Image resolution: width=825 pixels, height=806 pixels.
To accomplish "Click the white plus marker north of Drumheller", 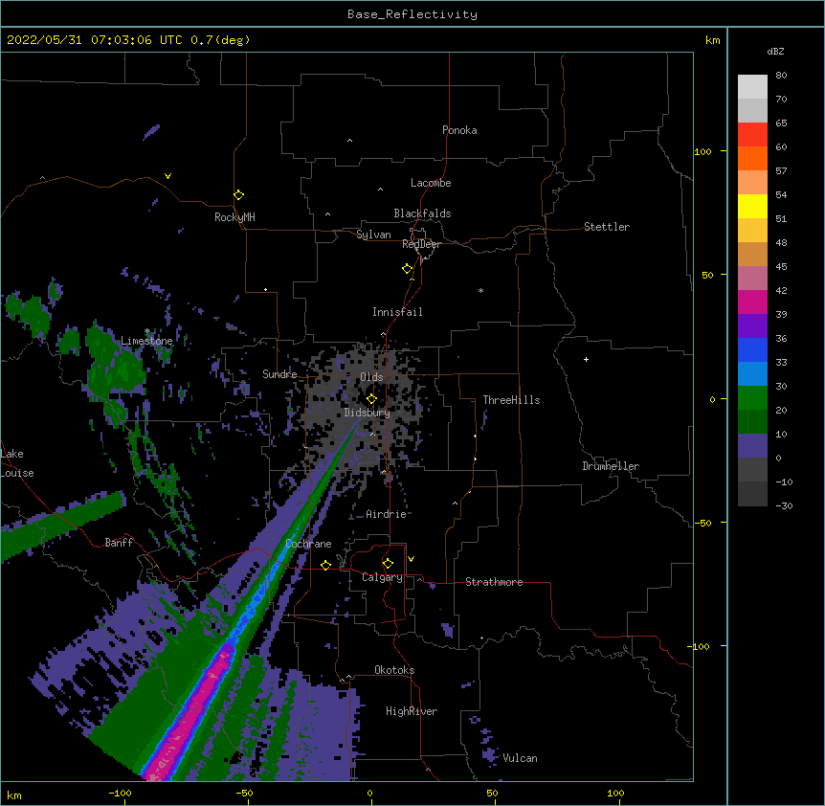I will (586, 359).
